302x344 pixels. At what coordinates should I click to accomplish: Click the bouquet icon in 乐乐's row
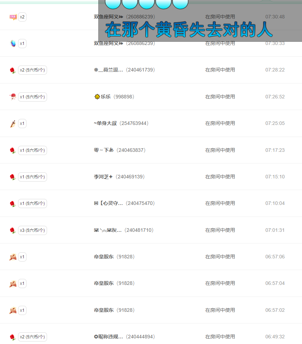pos(13,97)
